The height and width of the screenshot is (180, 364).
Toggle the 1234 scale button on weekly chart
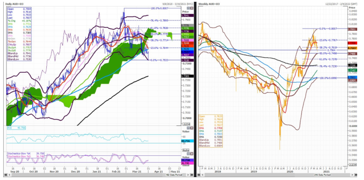(x=352, y=165)
